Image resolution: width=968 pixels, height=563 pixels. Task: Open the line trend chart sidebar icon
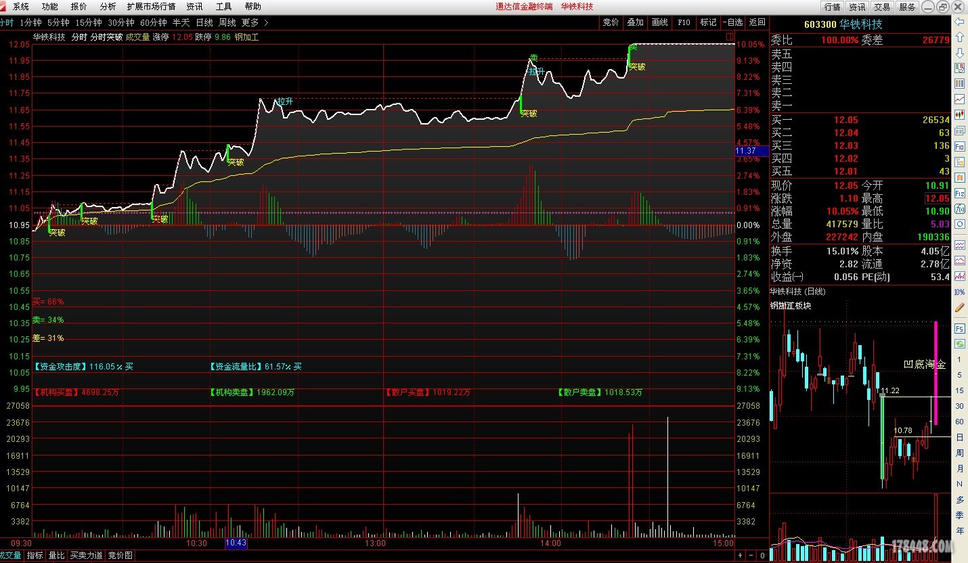(959, 99)
